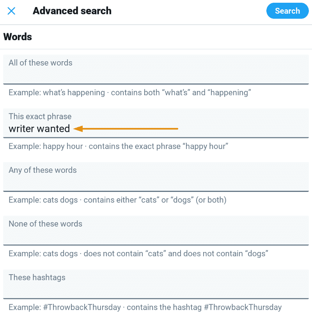The height and width of the screenshot is (314, 312).
Task: Click the "does not contain" example hint
Action: tap(138, 254)
